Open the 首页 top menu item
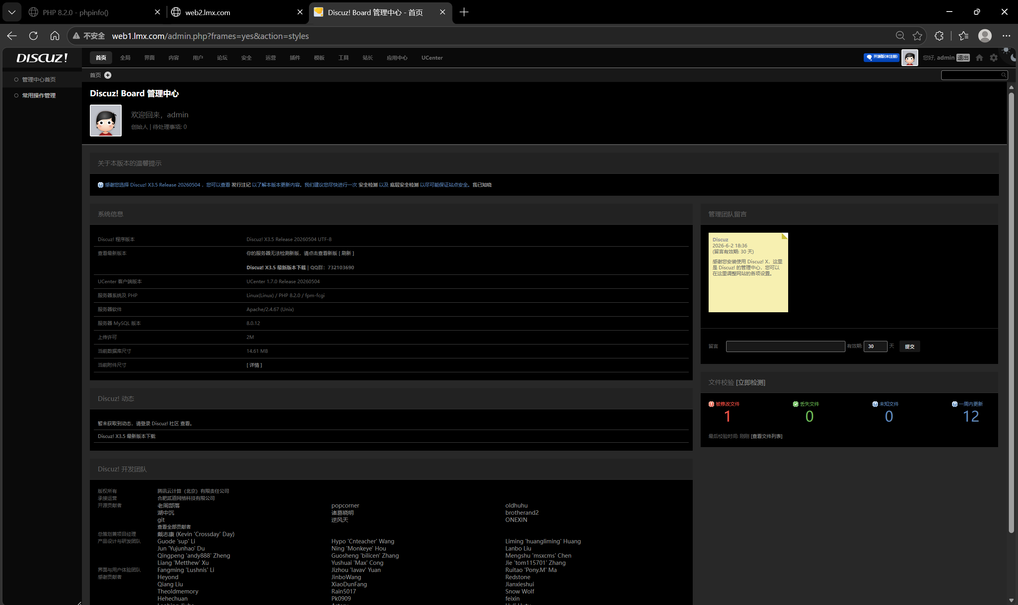The image size is (1018, 605). pyautogui.click(x=101, y=58)
